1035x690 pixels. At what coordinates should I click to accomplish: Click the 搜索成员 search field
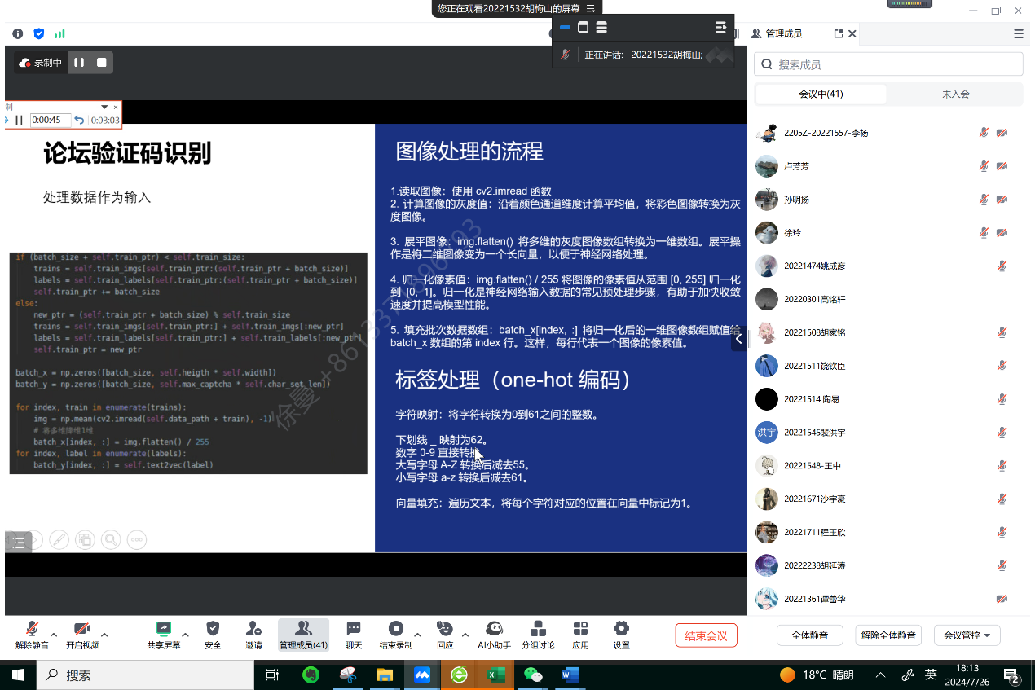[x=888, y=64]
